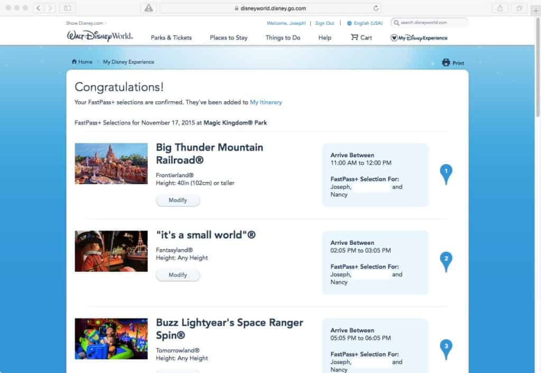Screen dimensions: 541x373
Task: Click the Big Thunder Mountain Railroad title
Action: (209, 154)
